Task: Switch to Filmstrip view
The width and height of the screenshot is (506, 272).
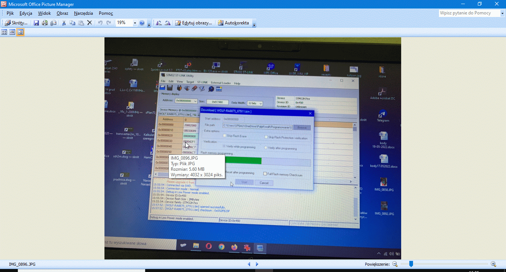Action: coord(12,32)
